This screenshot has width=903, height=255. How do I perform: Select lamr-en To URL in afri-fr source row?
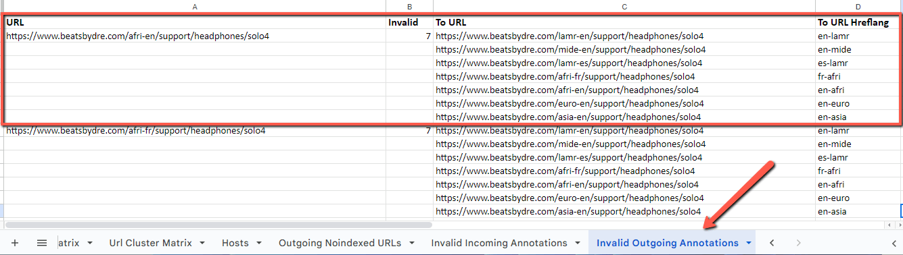pos(624,130)
